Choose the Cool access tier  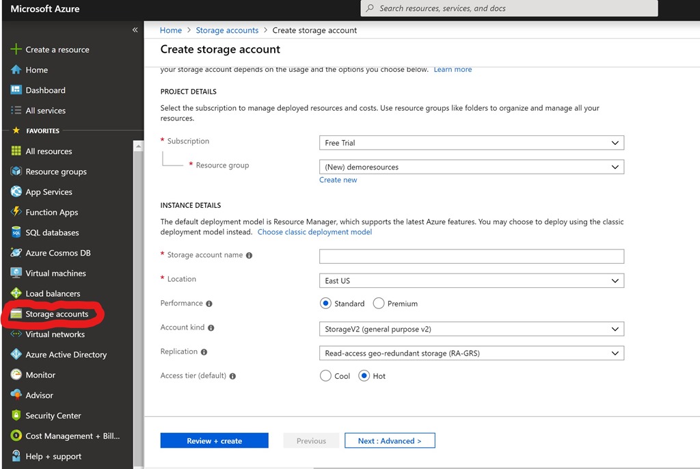[325, 375]
